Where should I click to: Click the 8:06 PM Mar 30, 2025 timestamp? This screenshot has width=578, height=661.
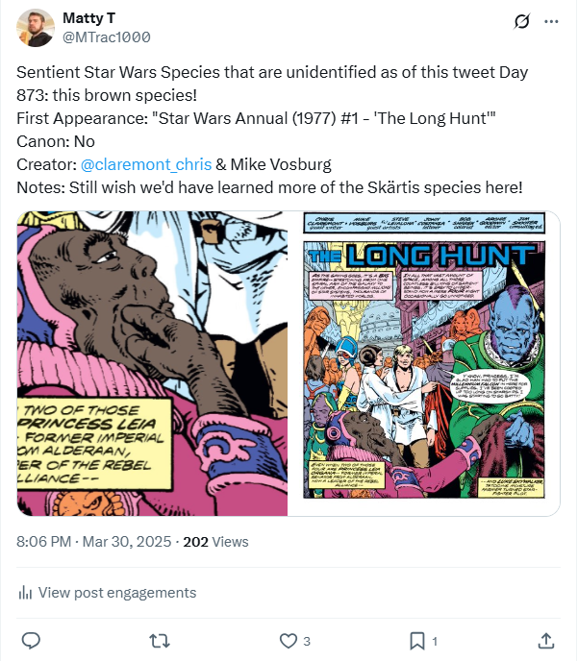point(94,542)
